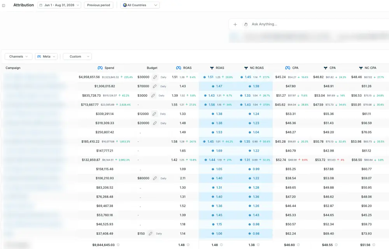Viewport: 389px width, 249px height.
Task: Click info icon beside total Meta CPA $46.60
Action: pos(298,245)
